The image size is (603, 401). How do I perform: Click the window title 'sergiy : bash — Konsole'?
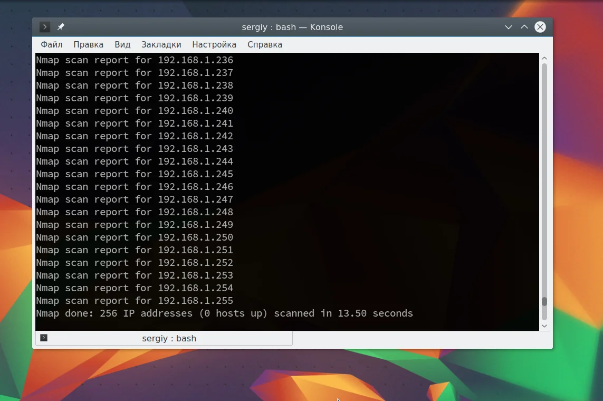click(292, 27)
